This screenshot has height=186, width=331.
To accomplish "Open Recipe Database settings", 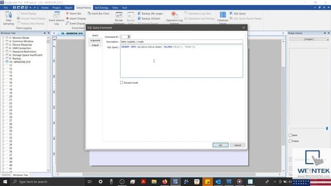I will (x=119, y=19).
